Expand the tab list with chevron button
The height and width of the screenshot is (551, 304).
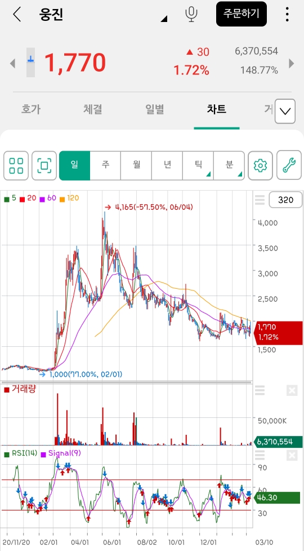pyautogui.click(x=285, y=112)
